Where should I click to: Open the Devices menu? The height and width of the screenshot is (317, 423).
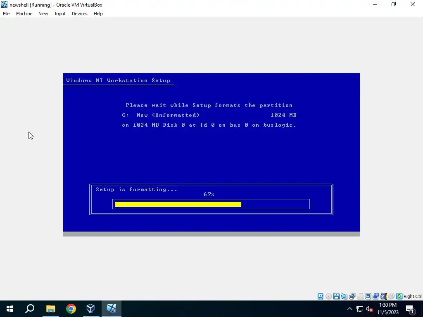80,14
